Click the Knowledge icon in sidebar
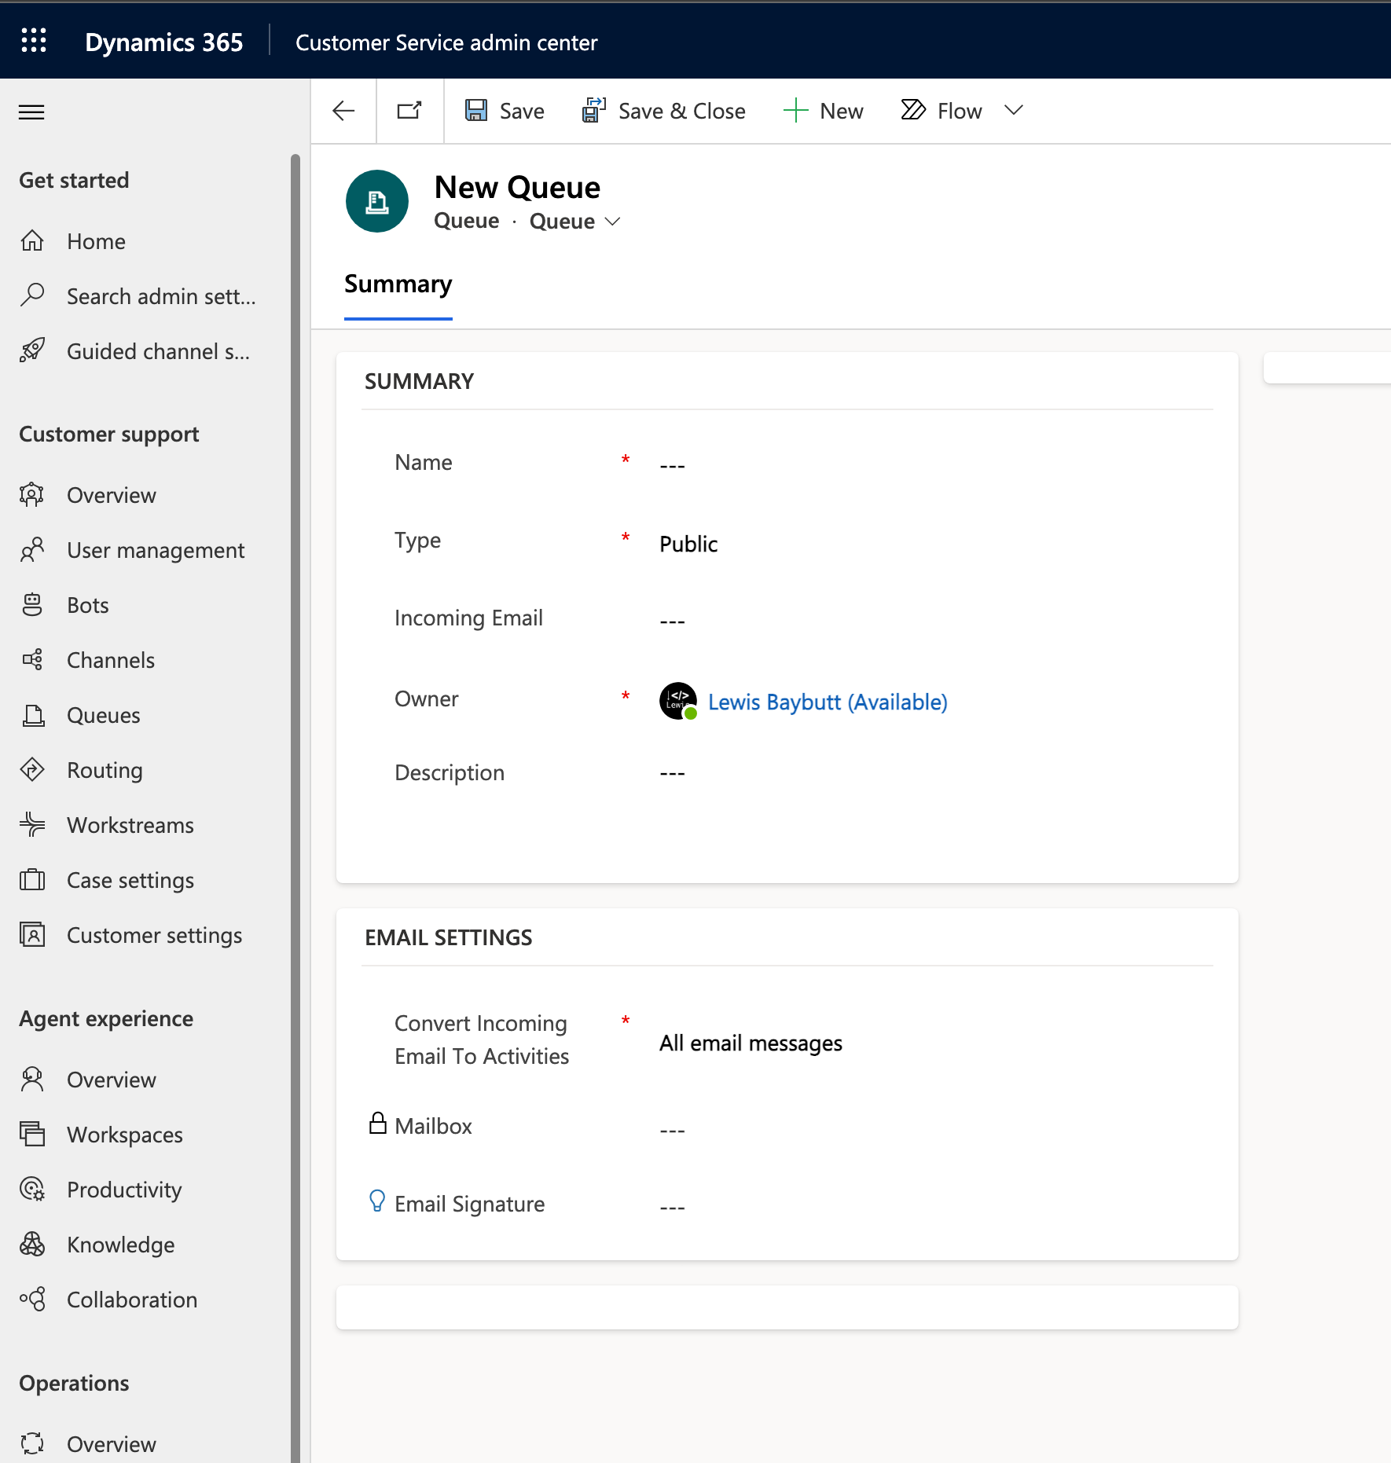This screenshot has height=1463, width=1391. [x=32, y=1245]
